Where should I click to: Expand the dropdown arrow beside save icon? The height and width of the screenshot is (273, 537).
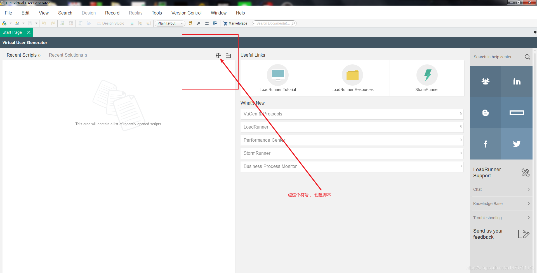tap(36, 23)
